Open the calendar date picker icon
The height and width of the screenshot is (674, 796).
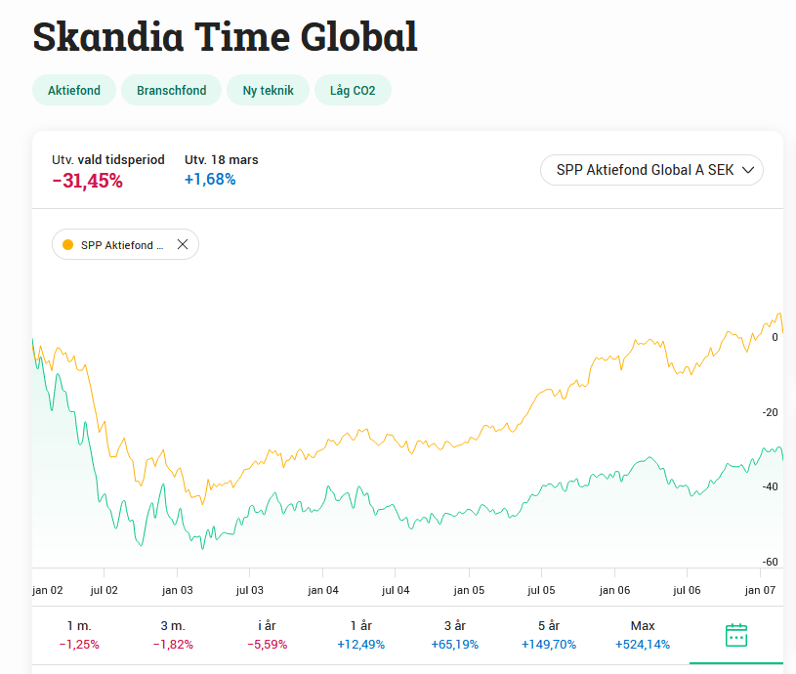(736, 635)
